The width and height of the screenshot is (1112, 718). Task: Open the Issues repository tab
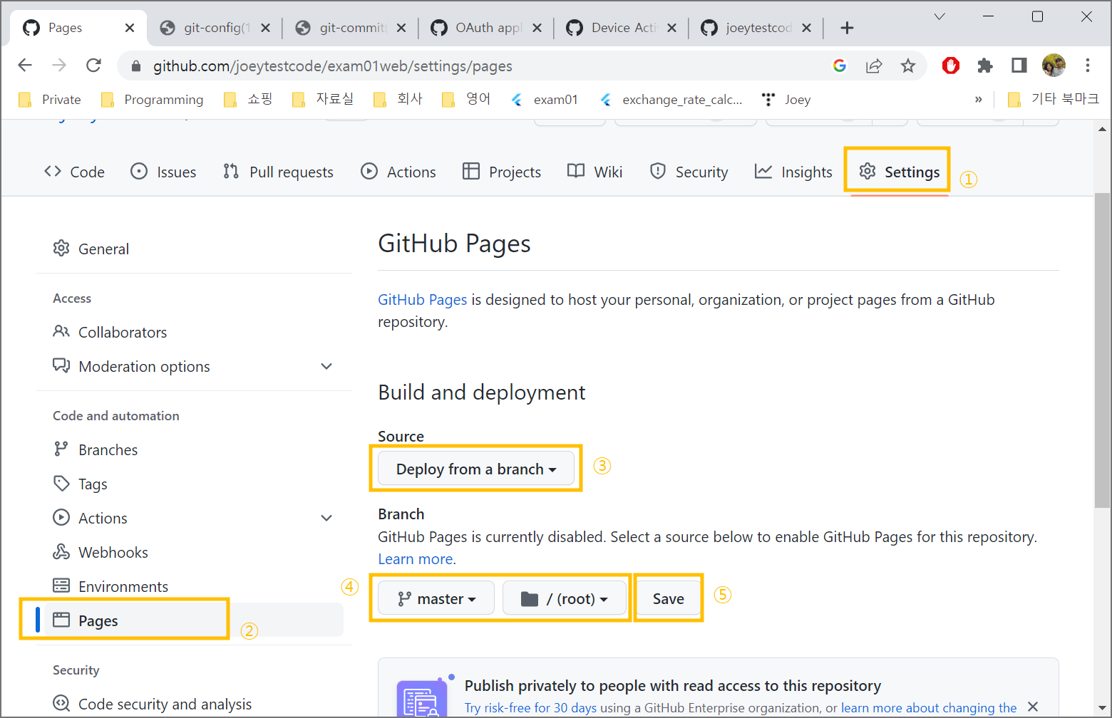(x=163, y=172)
